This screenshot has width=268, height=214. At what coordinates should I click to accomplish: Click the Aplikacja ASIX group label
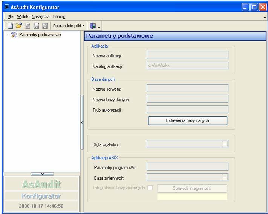(x=105, y=158)
